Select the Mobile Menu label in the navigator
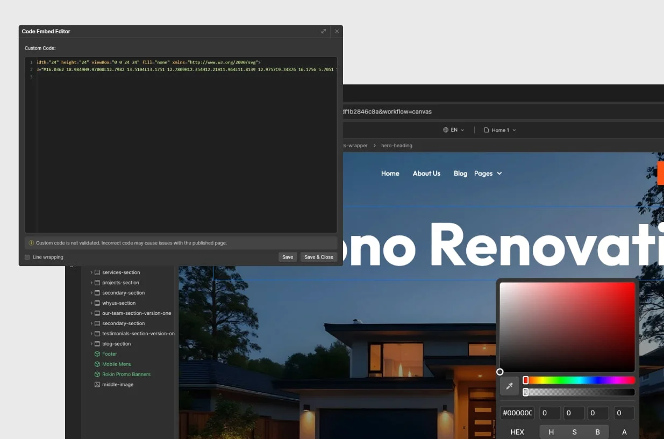 click(x=117, y=364)
